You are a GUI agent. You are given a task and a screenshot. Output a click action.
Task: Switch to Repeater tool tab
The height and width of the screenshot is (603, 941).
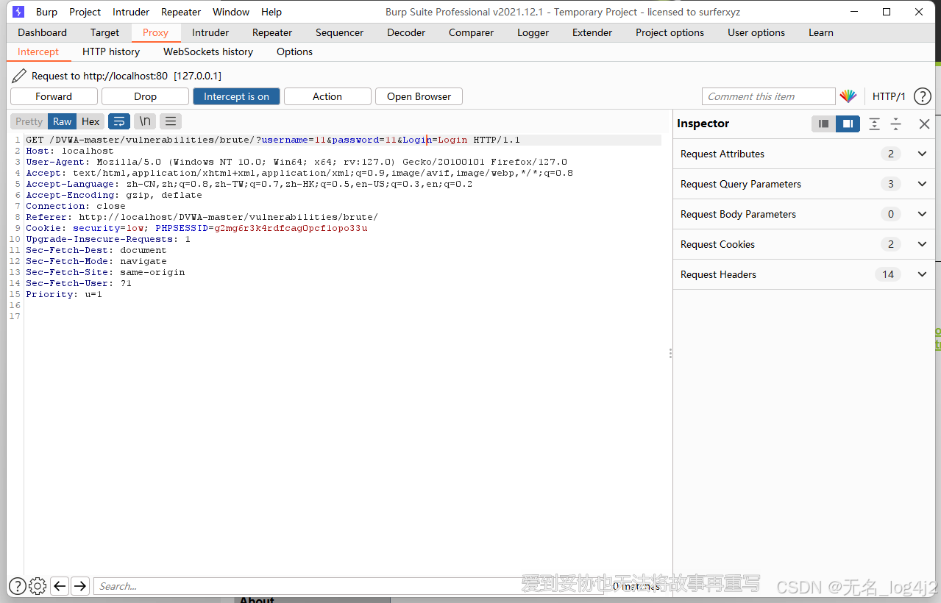(x=272, y=32)
